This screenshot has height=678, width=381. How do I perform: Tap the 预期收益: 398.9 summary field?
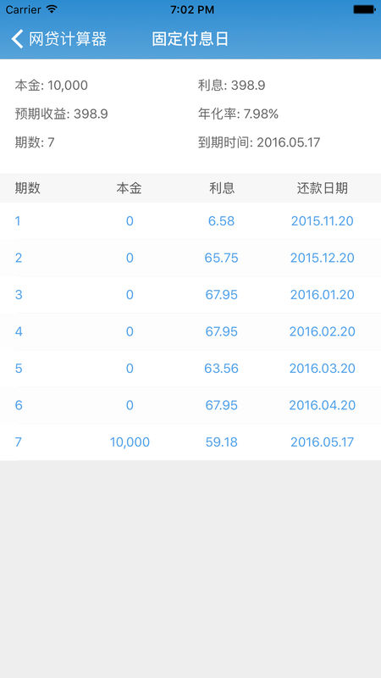pos(61,114)
